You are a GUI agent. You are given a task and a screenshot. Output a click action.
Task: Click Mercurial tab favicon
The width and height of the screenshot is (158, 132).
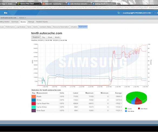[x=43, y=4]
